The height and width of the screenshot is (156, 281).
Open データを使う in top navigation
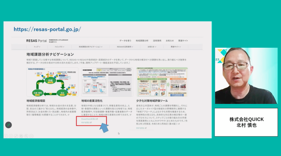[126, 41]
